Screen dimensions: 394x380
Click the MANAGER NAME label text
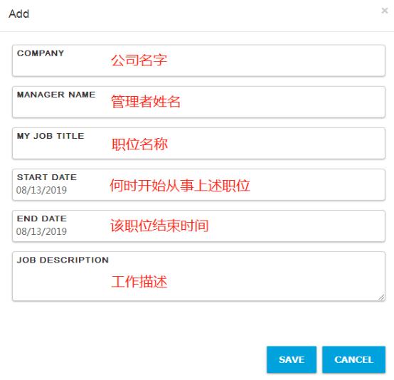coord(56,95)
